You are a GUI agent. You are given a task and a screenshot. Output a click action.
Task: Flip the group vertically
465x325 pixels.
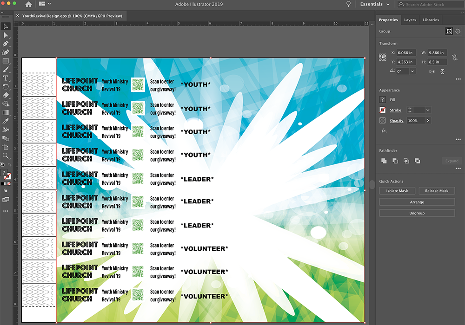tap(442, 71)
